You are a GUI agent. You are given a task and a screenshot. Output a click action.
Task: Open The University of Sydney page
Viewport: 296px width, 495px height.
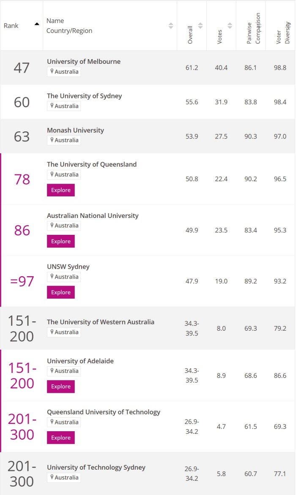pos(84,96)
